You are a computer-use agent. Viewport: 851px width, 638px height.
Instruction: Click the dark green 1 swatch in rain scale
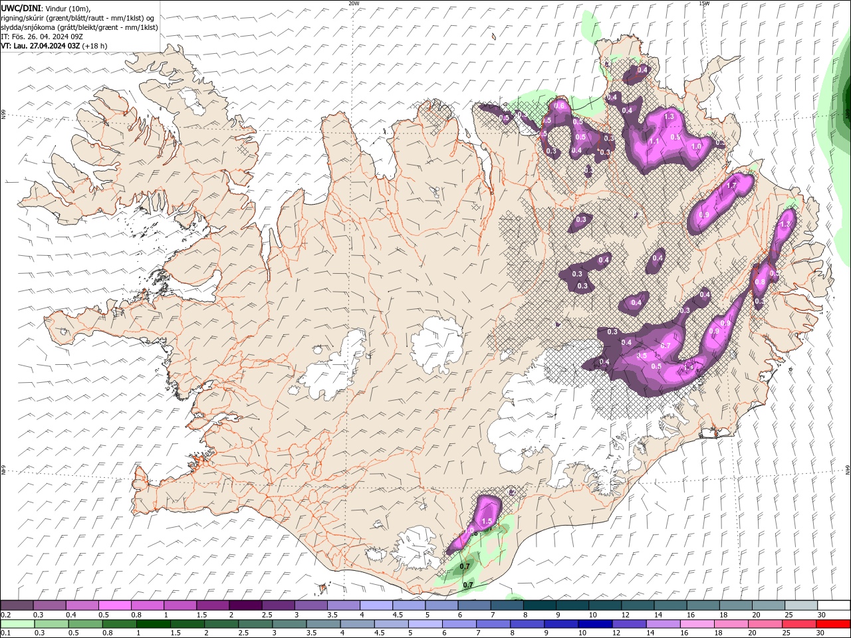pos(153,624)
